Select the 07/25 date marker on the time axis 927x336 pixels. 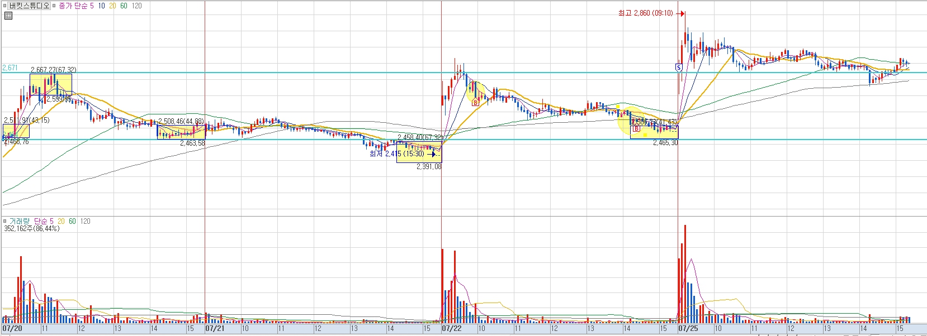tap(688, 329)
